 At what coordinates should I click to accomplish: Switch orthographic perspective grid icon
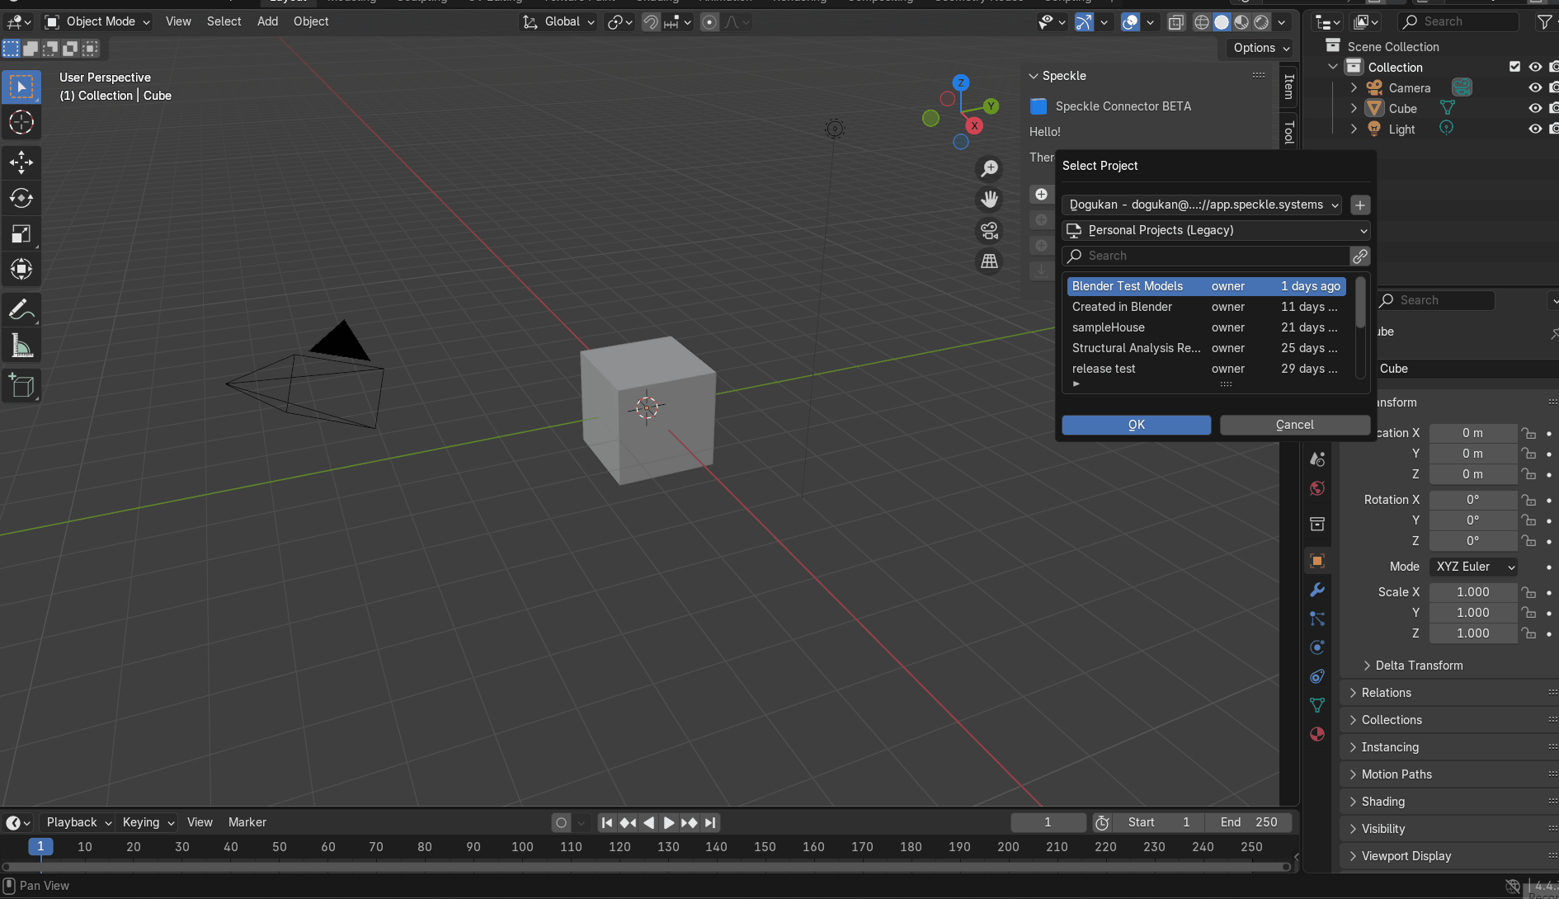(x=989, y=261)
